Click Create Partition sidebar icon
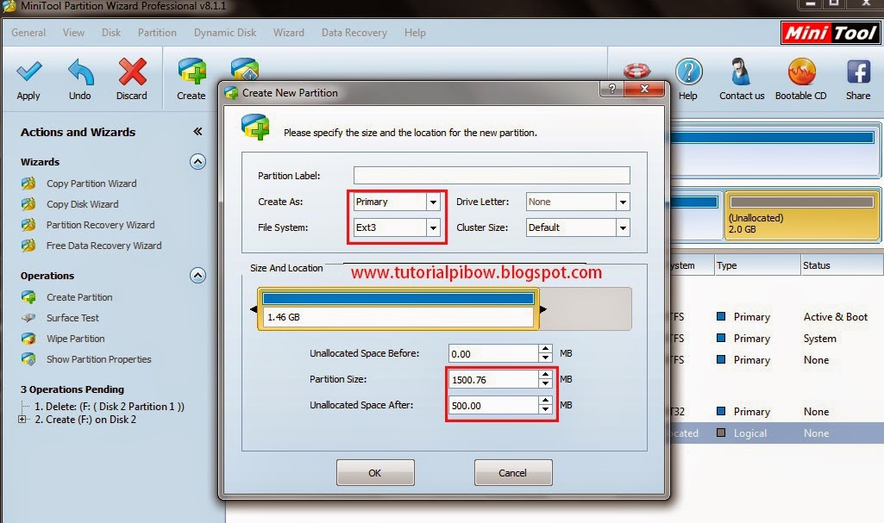 pos(28,297)
